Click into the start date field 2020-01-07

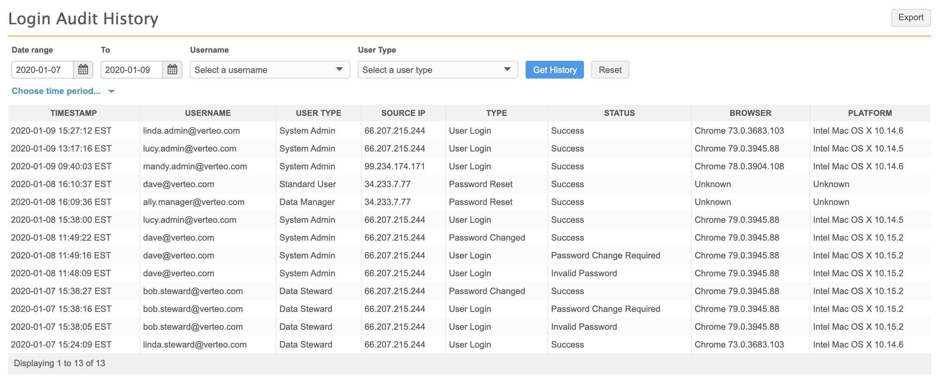click(43, 70)
